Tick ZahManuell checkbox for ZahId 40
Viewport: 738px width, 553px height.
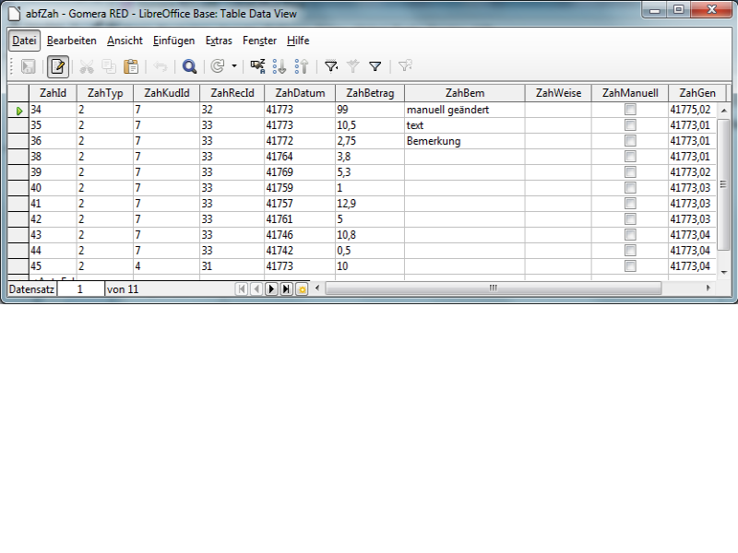[x=630, y=188]
